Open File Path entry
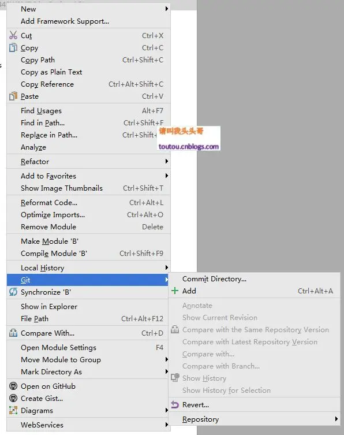Image resolution: width=344 pixels, height=435 pixels. tap(87, 318)
